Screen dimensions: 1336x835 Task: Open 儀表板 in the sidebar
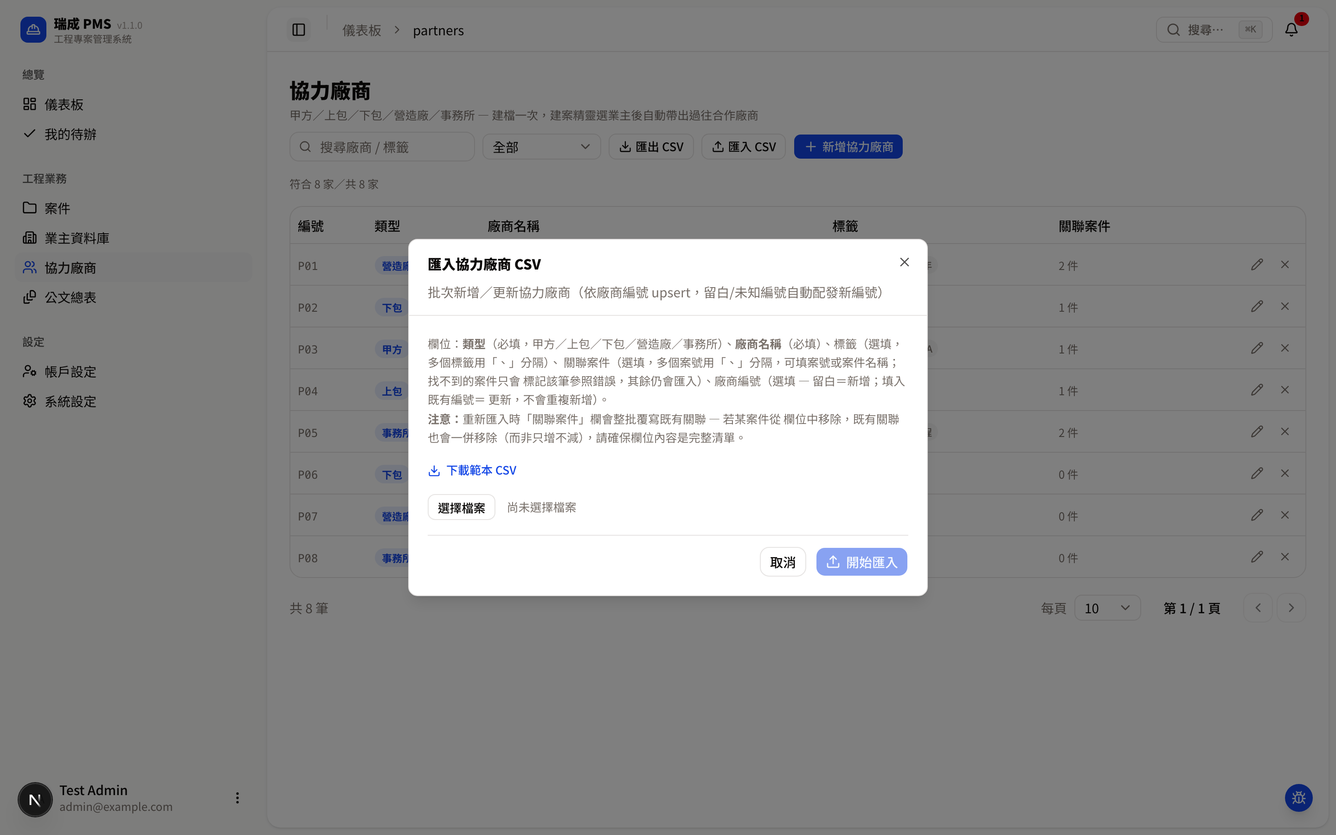[134, 104]
